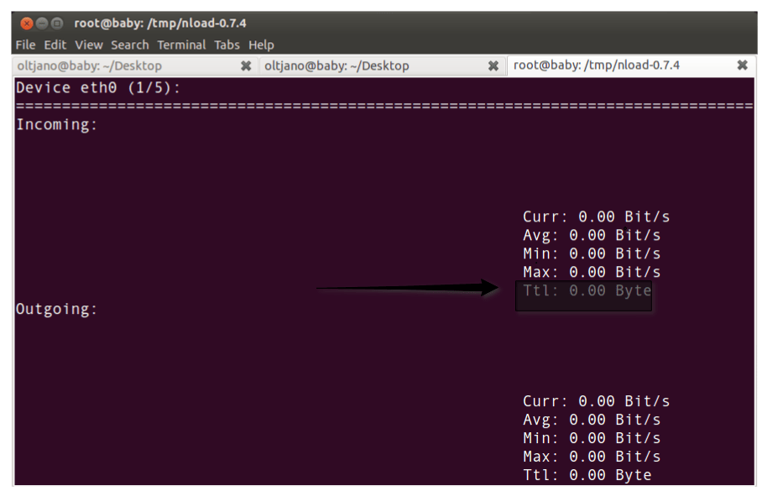Close the first oltjano@baby Desktop tab
This screenshot has width=762, height=491.
tap(246, 65)
